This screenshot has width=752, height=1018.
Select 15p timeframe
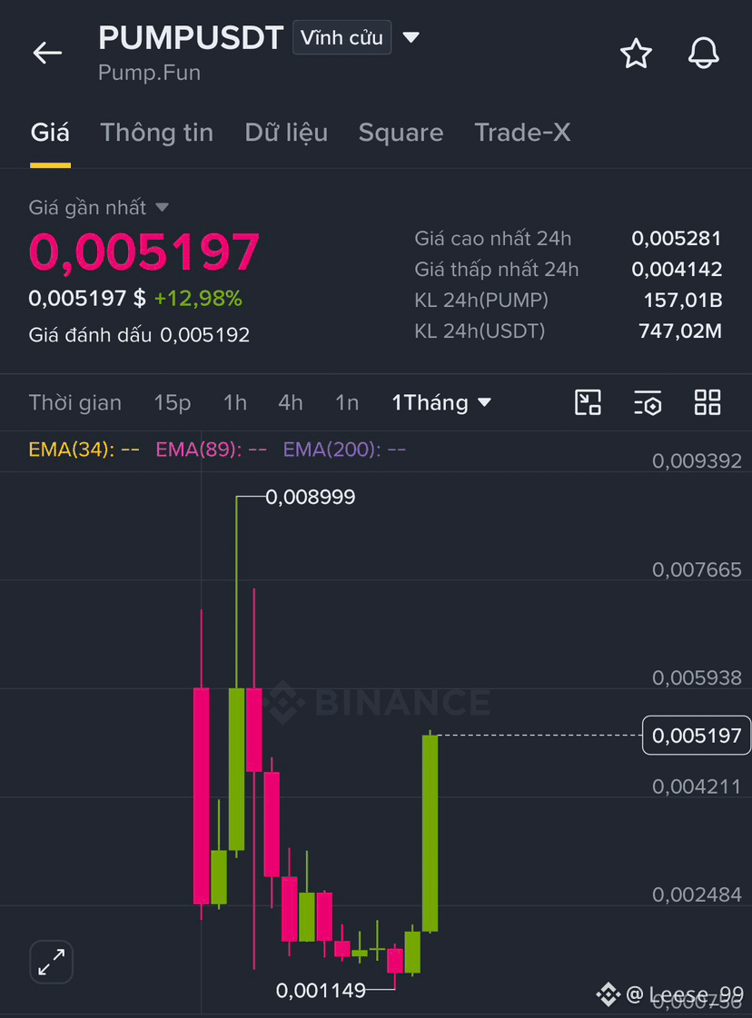pyautogui.click(x=172, y=402)
